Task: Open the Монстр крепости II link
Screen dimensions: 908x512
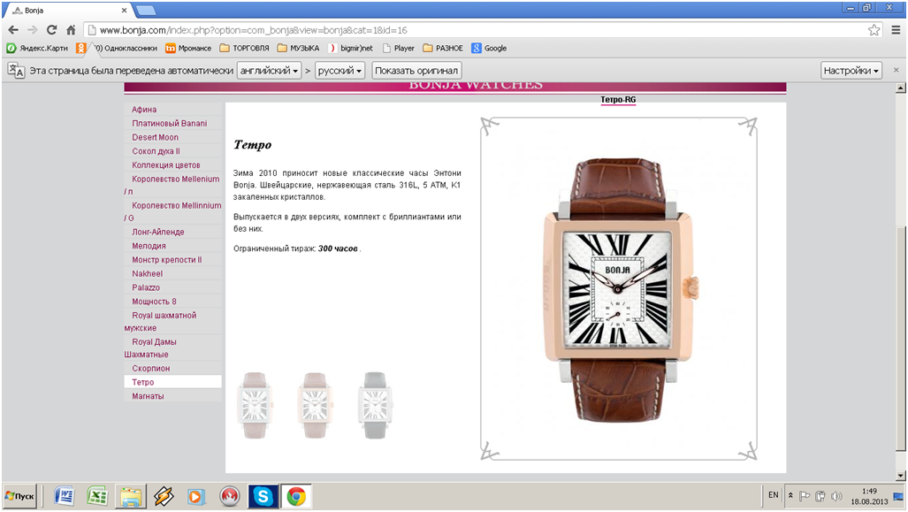Action: click(167, 259)
